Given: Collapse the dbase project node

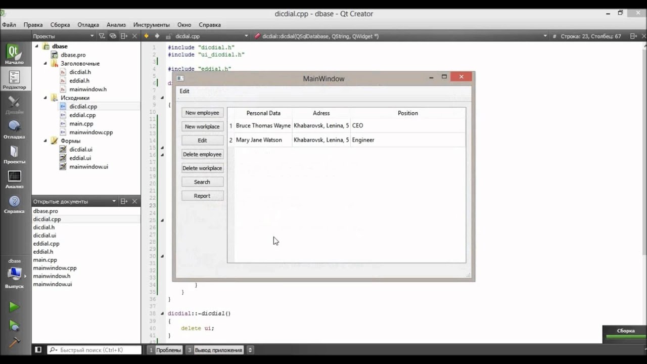Looking at the screenshot, I should (36, 47).
